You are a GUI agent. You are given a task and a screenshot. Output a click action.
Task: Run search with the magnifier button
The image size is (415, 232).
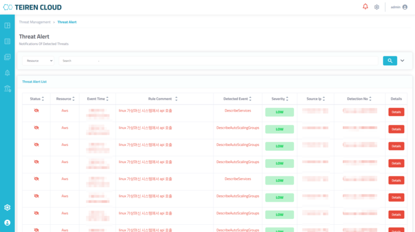(390, 61)
